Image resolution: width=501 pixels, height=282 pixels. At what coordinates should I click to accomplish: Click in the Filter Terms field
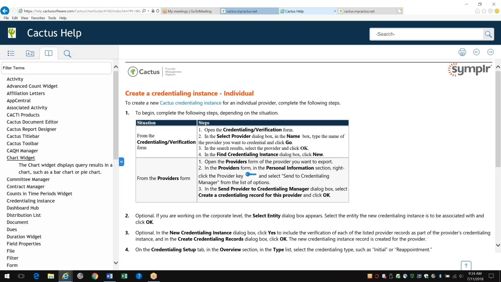tap(56, 68)
